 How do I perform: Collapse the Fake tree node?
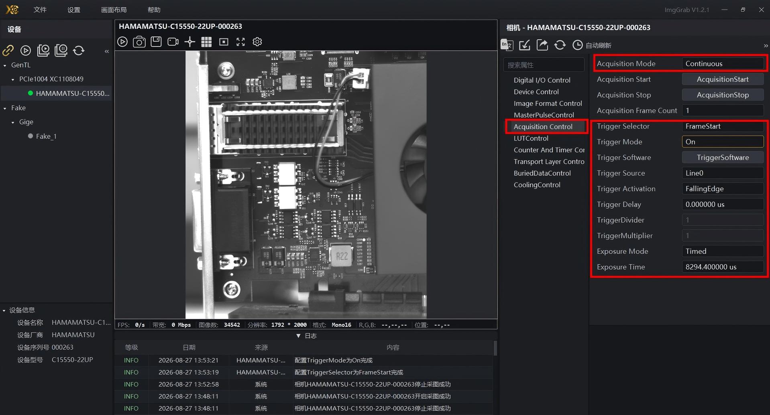tap(5, 108)
